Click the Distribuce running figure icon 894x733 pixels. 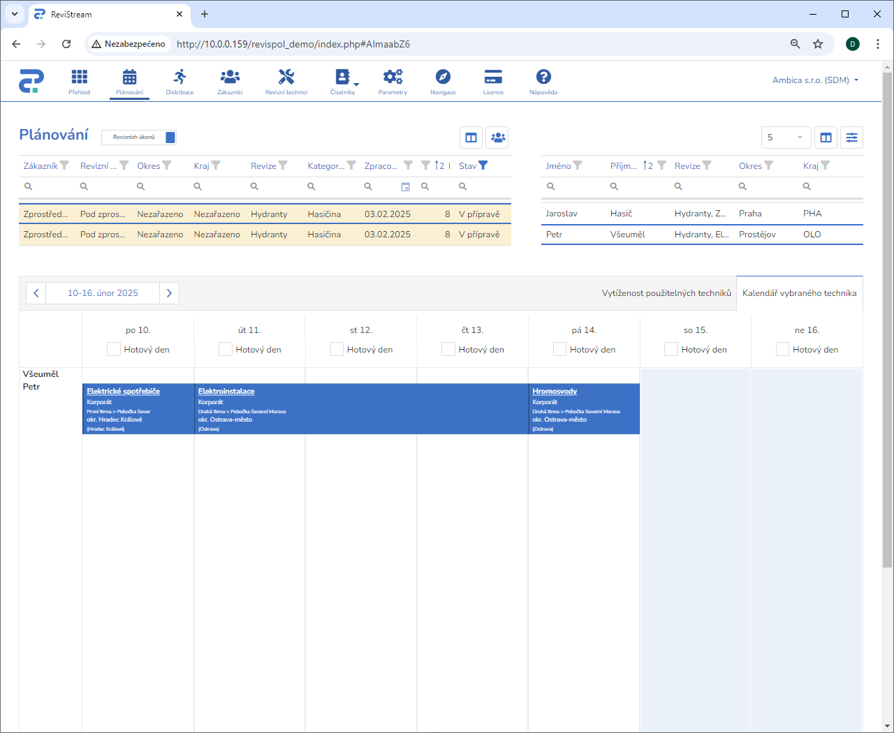tap(179, 77)
